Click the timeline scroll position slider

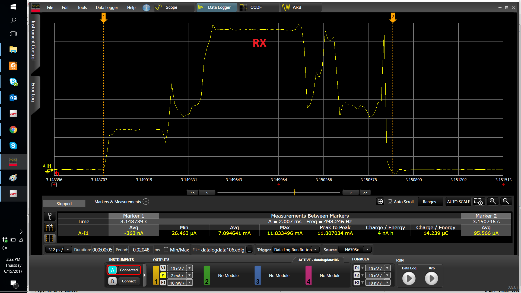tap(295, 192)
